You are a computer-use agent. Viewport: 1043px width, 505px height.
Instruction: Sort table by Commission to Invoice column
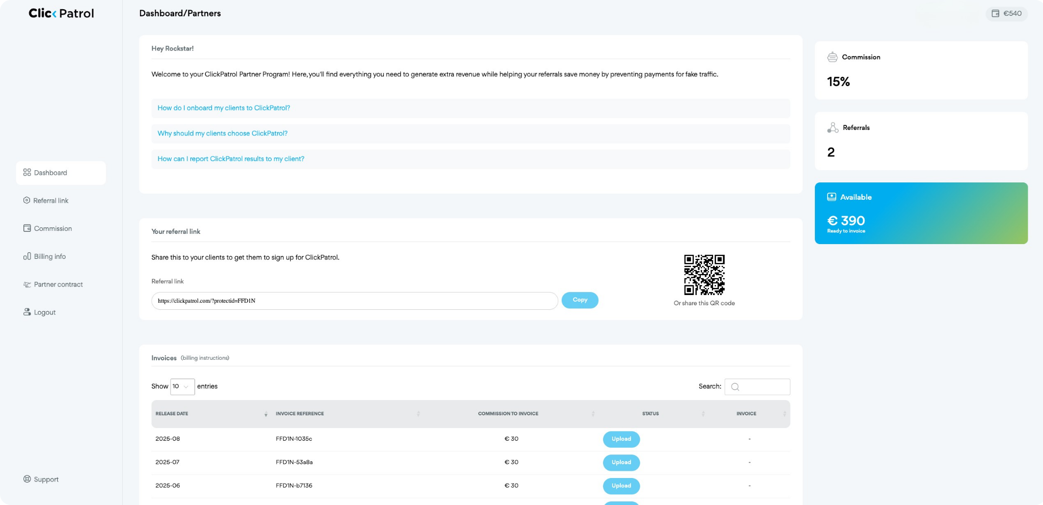click(x=508, y=414)
